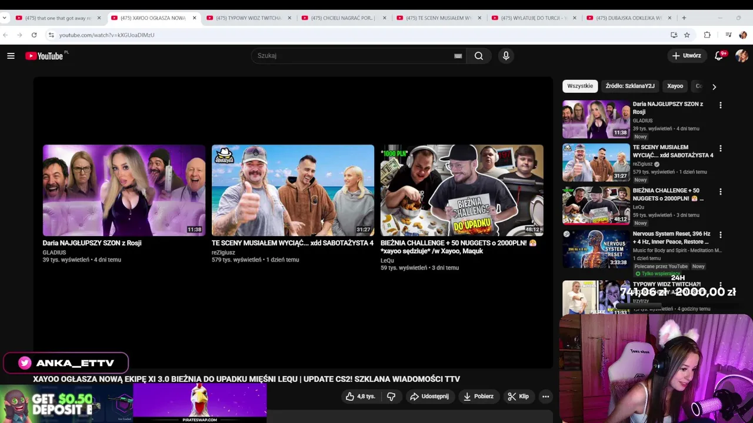Select the 'Xayoo' filter chip
Viewport: 753px width, 423px height.
(x=675, y=86)
